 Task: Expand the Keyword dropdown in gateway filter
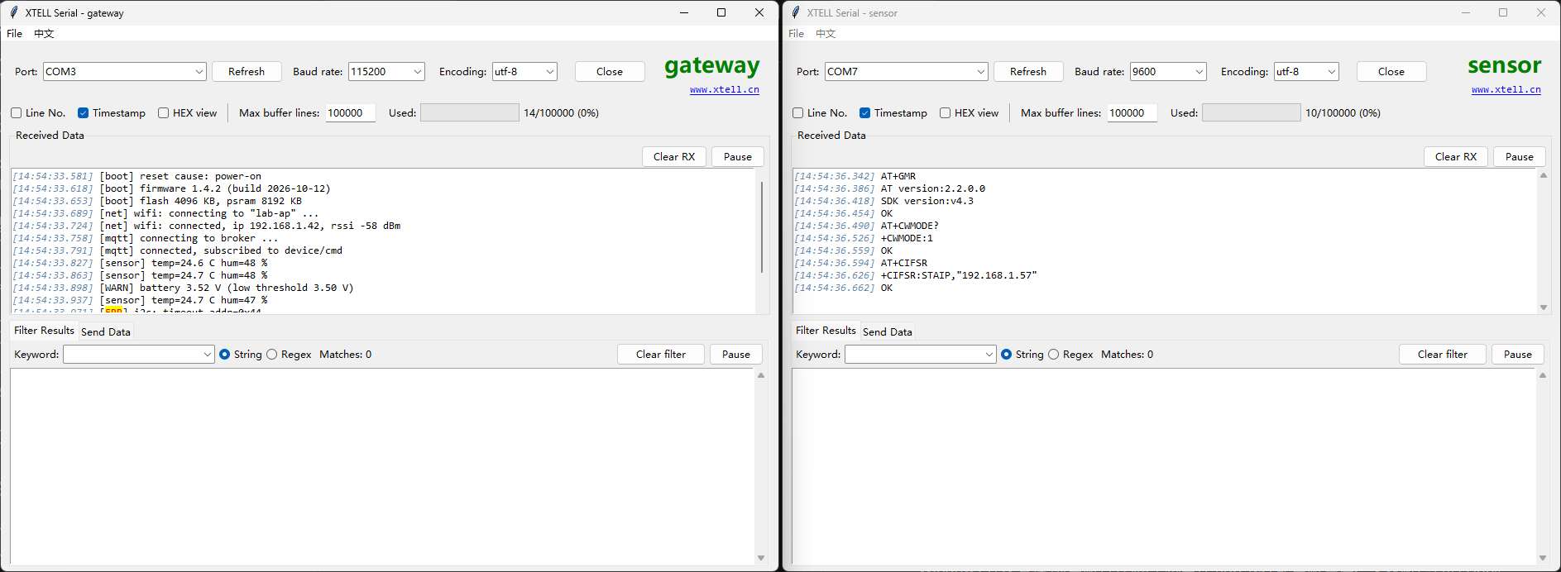[208, 355]
